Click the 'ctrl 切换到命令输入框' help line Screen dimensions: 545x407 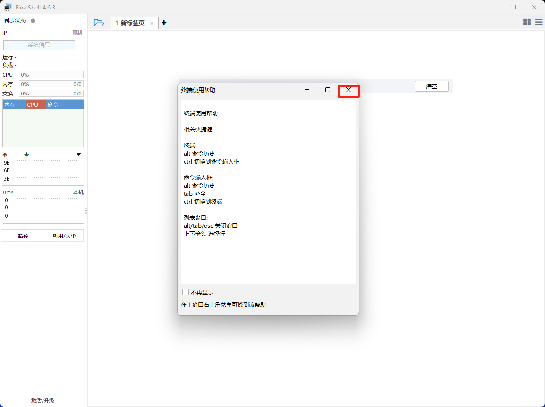click(212, 161)
